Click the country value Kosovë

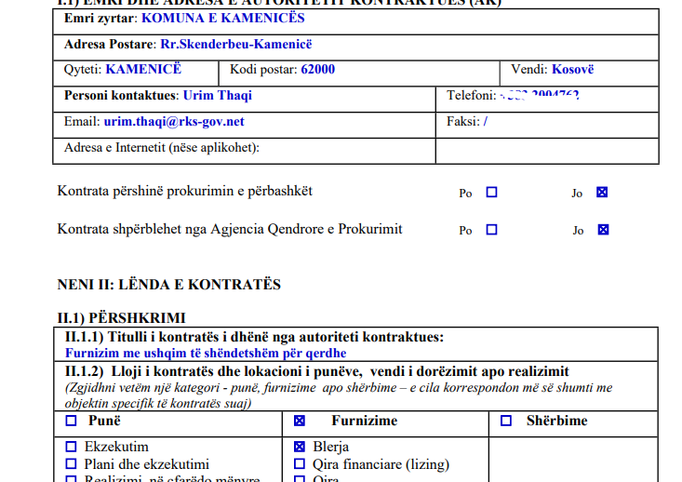click(x=573, y=70)
